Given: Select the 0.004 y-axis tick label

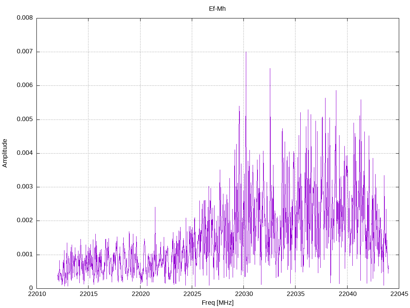Looking at the screenshot, I should tap(25, 153).
